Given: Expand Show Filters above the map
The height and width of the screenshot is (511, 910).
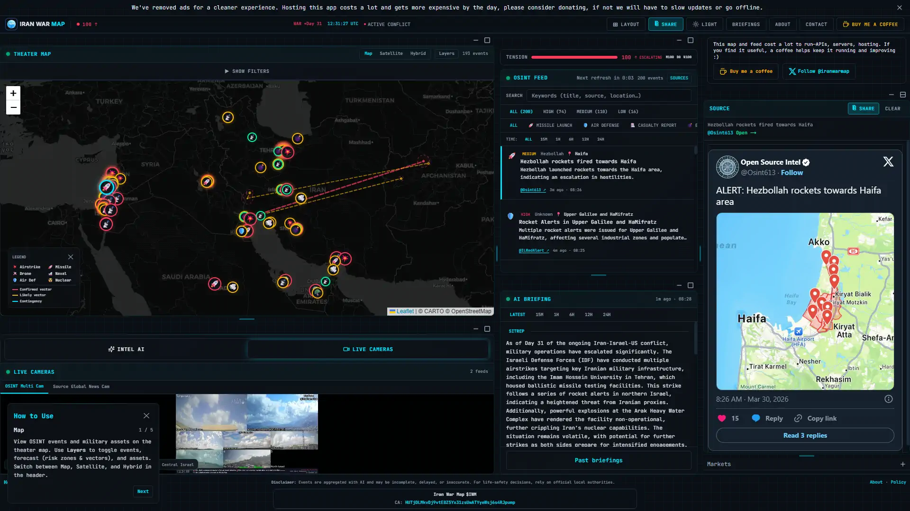Looking at the screenshot, I should click(247, 71).
